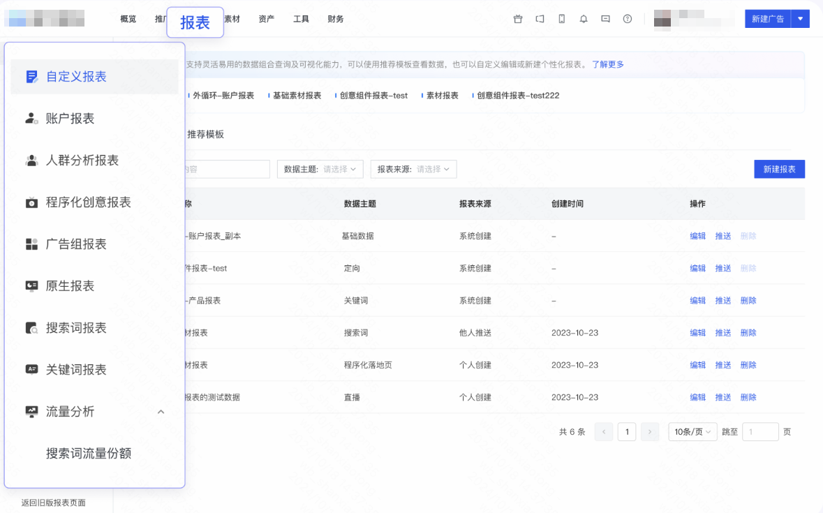Click the 广告组报表 grid icon
The width and height of the screenshot is (823, 513).
(30, 244)
